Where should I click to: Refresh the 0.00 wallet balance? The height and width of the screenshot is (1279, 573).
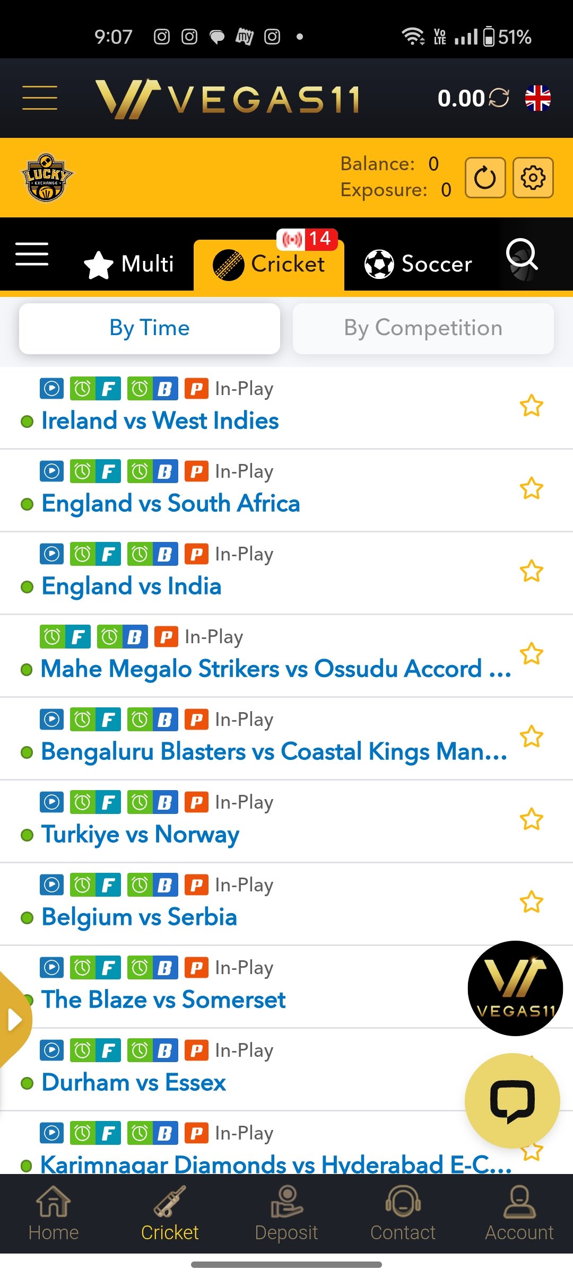click(499, 98)
